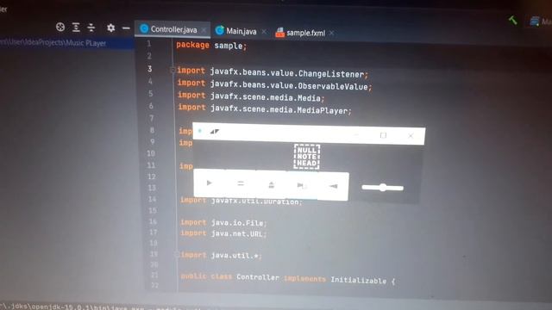Click 'Initializable' in class declaration
The width and height of the screenshot is (552, 310).
pos(359,280)
